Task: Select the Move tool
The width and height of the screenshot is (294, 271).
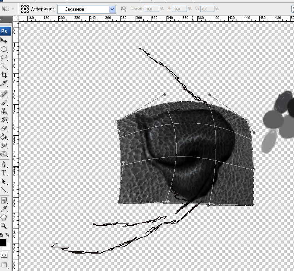Action: coord(4,41)
